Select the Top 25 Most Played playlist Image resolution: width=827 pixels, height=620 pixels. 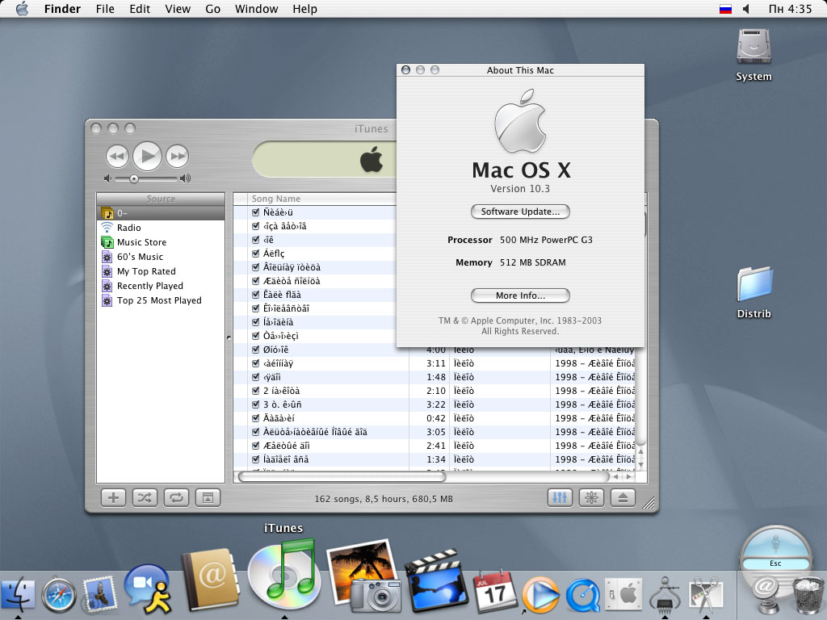[161, 300]
